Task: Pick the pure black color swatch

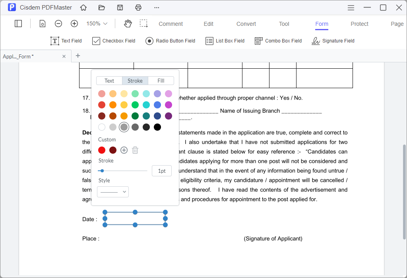Action: pos(157,127)
